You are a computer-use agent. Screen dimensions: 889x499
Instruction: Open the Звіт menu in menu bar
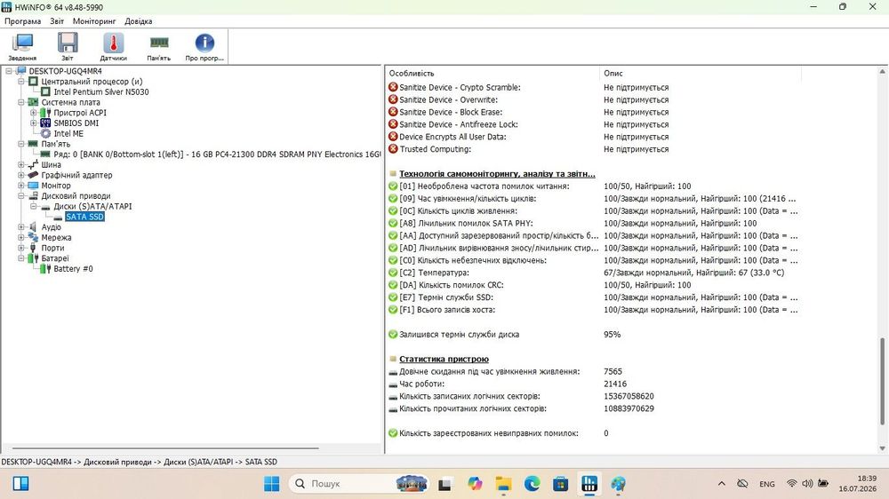57,21
